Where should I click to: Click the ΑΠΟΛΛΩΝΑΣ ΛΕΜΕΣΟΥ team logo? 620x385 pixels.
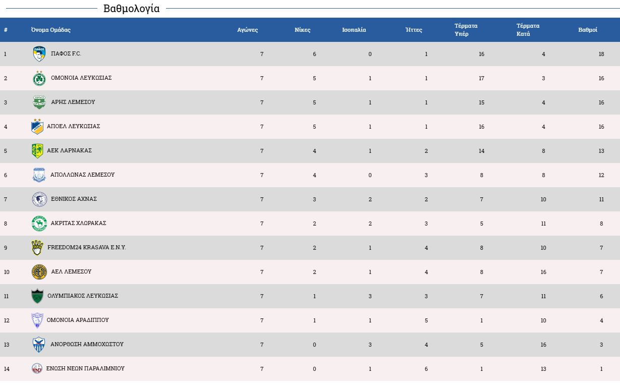39,175
